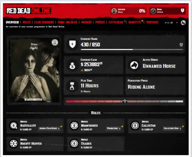192x157 pixels.
Task: Open the friends group icon
Action: point(183,23)
